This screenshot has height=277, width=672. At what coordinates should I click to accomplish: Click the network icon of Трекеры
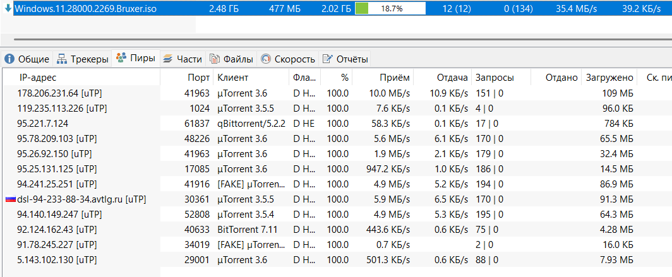click(62, 59)
